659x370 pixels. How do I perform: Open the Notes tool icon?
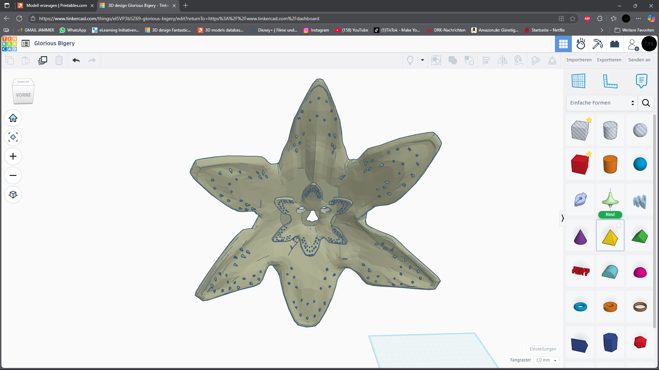(x=641, y=81)
